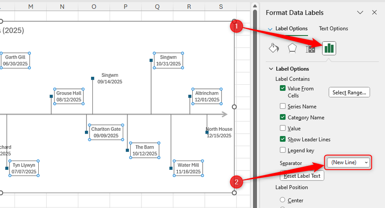Image resolution: width=385 pixels, height=208 pixels.
Task: Select The Barn data label
Action: 145,150
